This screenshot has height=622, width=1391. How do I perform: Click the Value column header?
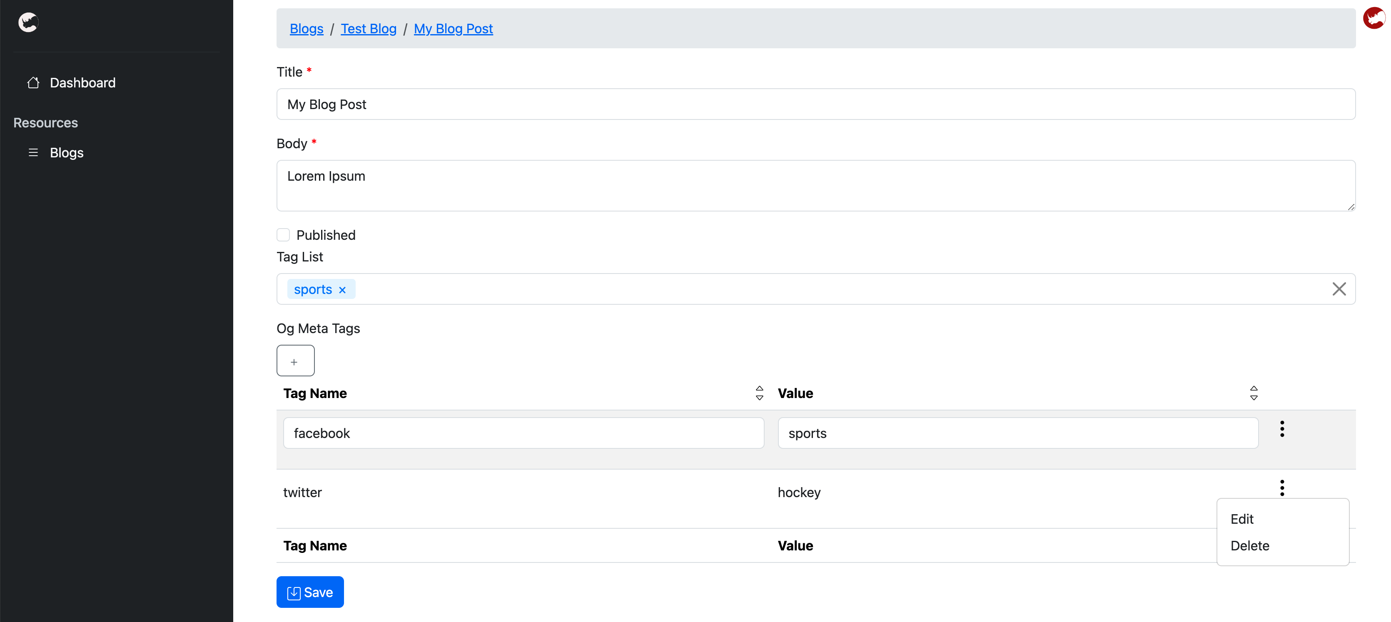[x=795, y=393]
